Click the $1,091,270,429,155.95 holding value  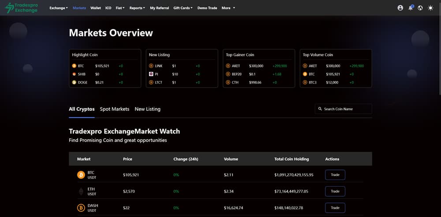[x=294, y=175]
